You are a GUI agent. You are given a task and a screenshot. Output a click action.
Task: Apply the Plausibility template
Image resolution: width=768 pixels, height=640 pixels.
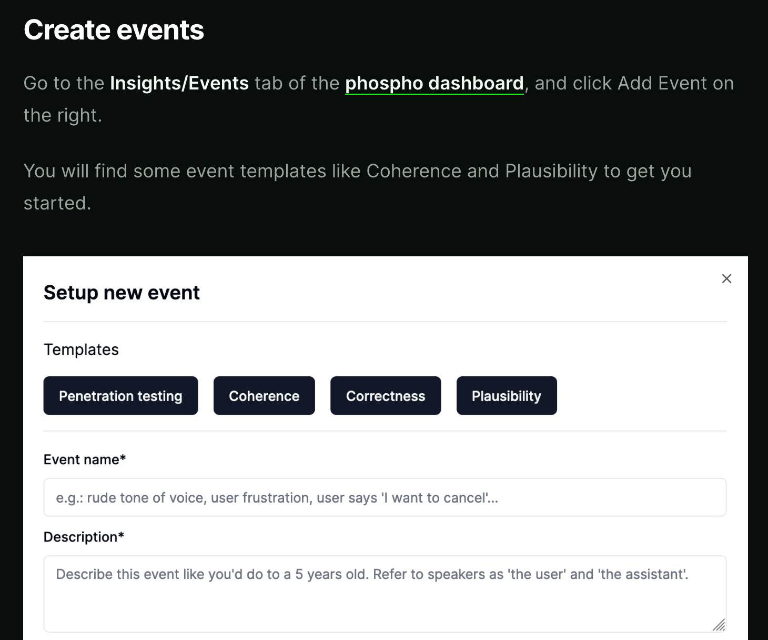(507, 396)
